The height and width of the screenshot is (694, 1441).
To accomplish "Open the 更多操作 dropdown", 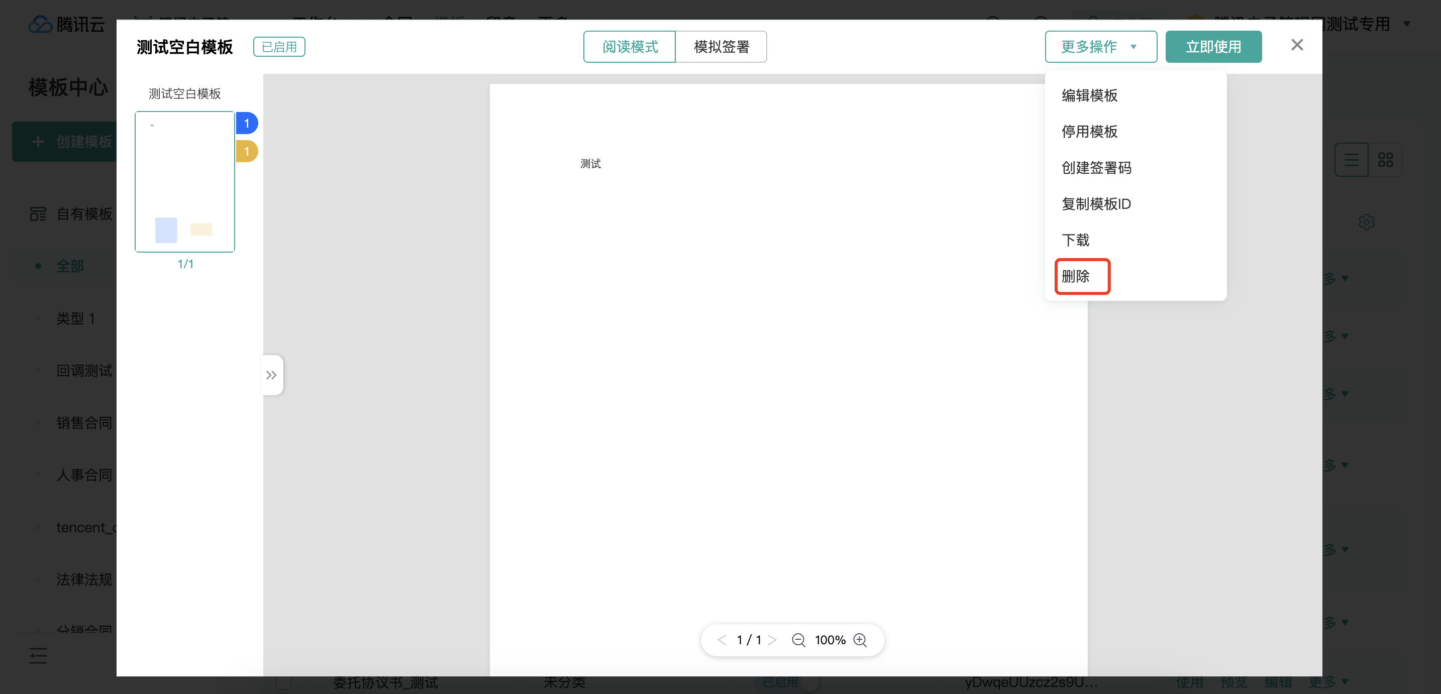I will click(x=1100, y=46).
